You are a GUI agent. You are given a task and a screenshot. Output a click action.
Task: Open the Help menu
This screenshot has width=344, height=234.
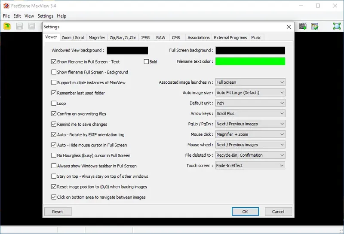coord(61,16)
